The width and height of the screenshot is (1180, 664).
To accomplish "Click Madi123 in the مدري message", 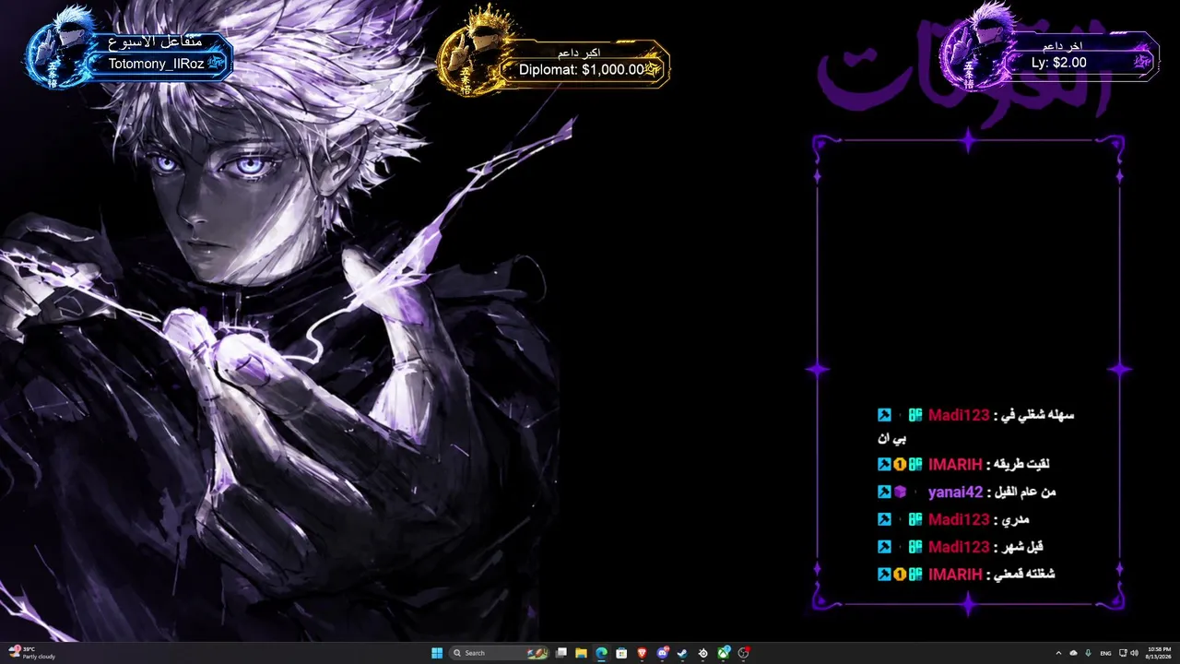I will point(959,519).
